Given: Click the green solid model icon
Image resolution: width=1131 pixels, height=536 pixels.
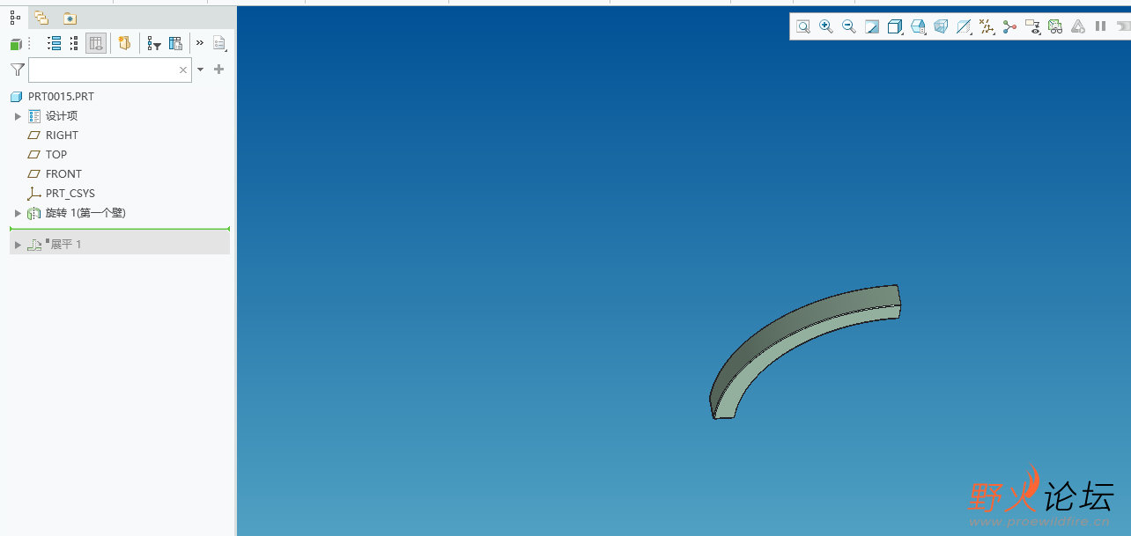Looking at the screenshot, I should tap(16, 44).
